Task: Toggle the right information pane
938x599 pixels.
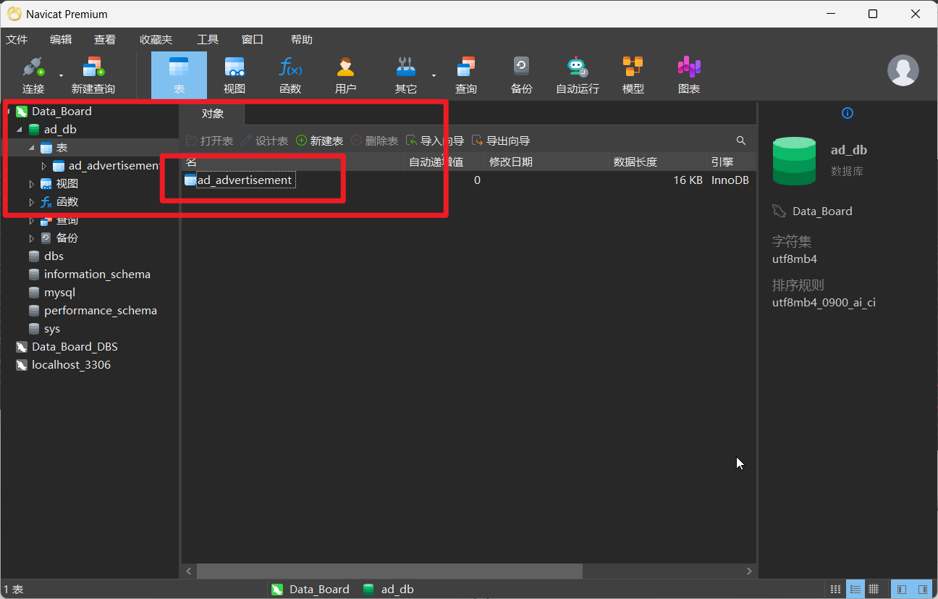Action: [x=922, y=590]
